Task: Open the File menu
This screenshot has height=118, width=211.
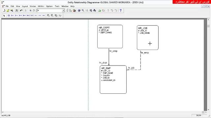Action: [7, 6]
